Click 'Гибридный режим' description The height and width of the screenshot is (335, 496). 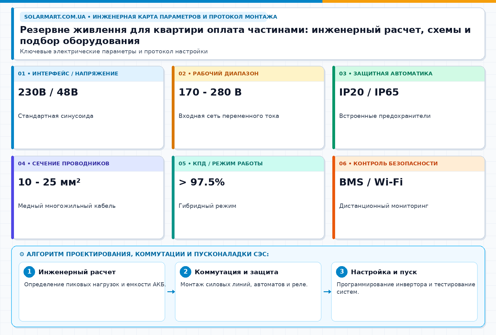pyautogui.click(x=207, y=206)
